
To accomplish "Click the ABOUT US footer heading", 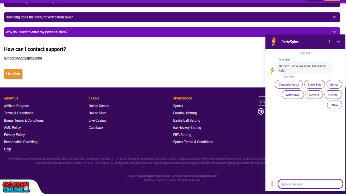I will (11, 99).
